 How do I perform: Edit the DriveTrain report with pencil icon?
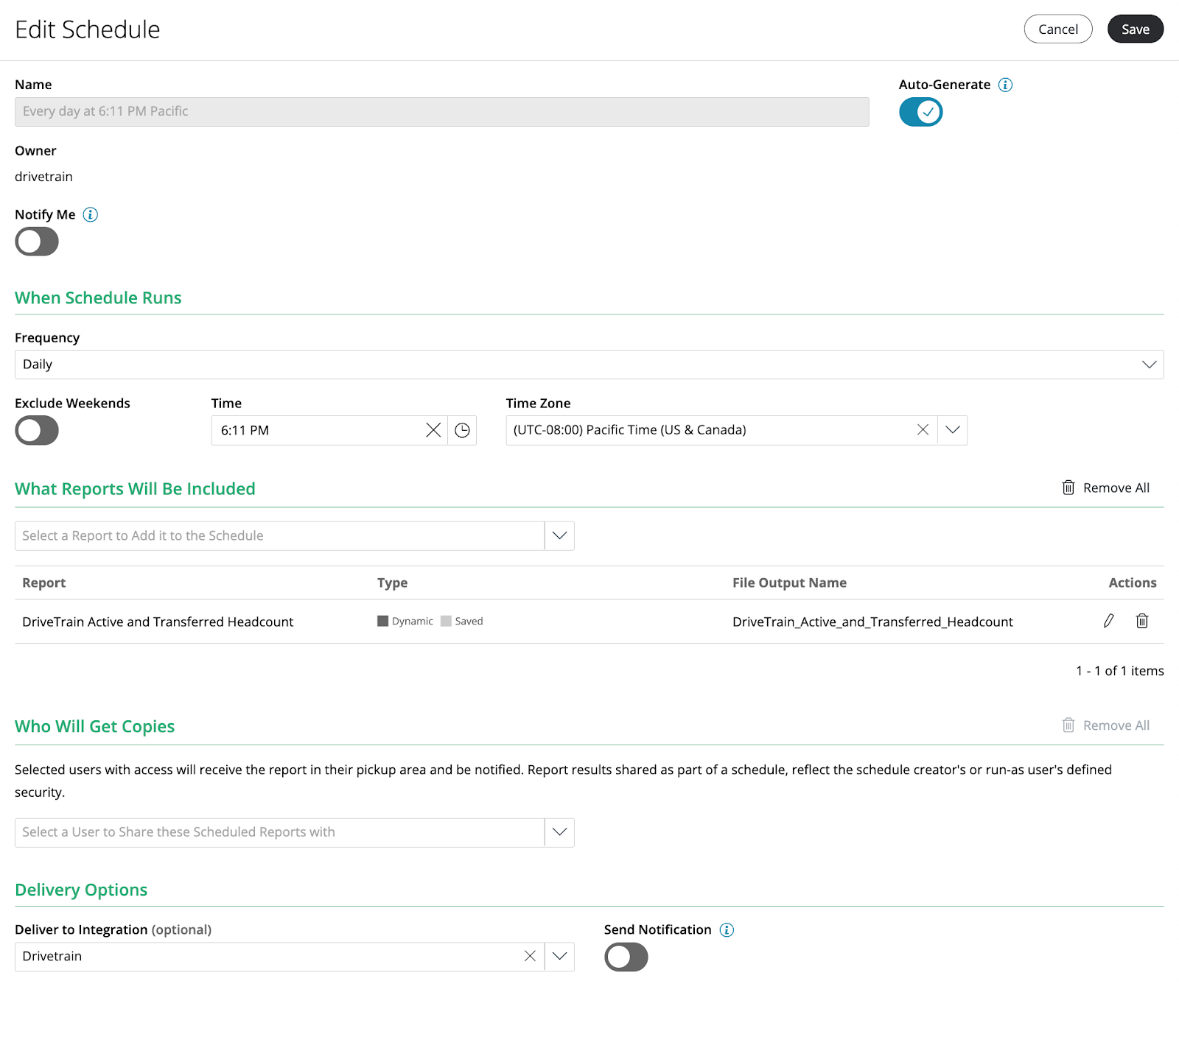click(1108, 621)
